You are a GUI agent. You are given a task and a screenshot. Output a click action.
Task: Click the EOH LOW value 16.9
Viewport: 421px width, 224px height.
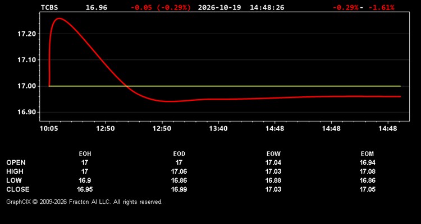pyautogui.click(x=85, y=180)
